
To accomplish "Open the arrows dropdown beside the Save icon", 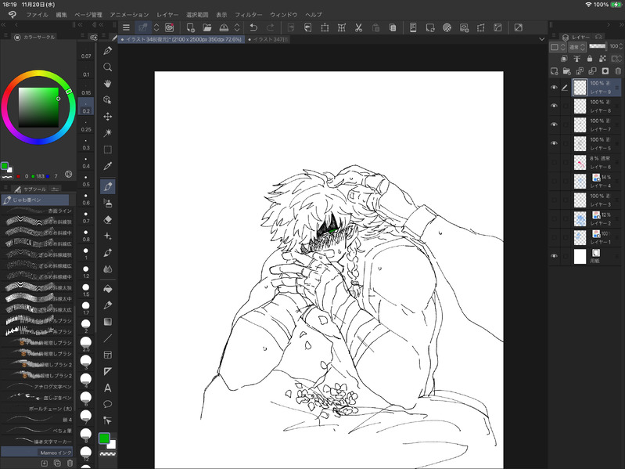I will point(237,27).
